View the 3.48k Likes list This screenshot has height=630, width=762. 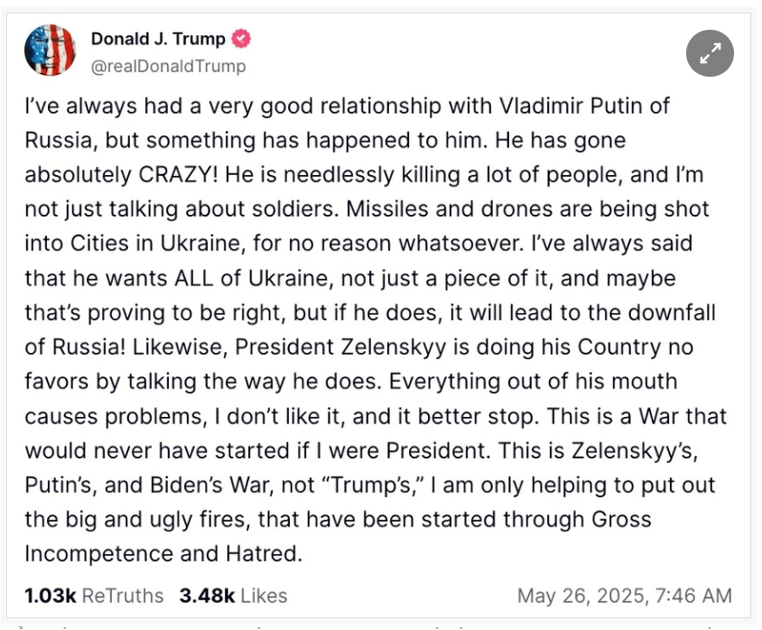[233, 596]
